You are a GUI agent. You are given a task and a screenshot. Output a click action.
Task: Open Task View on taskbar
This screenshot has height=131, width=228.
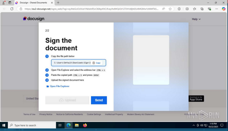[60, 125]
